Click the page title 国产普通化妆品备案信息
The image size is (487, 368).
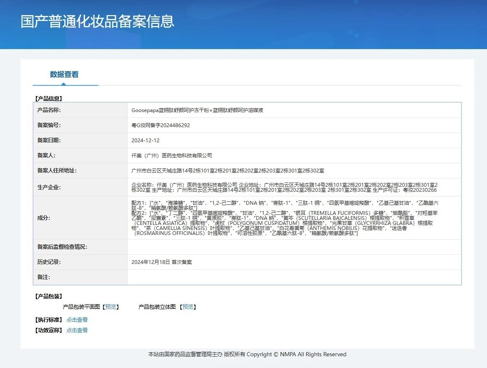pos(97,21)
